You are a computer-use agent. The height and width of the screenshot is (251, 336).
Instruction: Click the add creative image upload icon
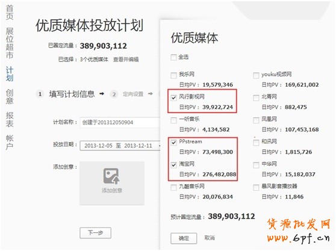click(111, 176)
